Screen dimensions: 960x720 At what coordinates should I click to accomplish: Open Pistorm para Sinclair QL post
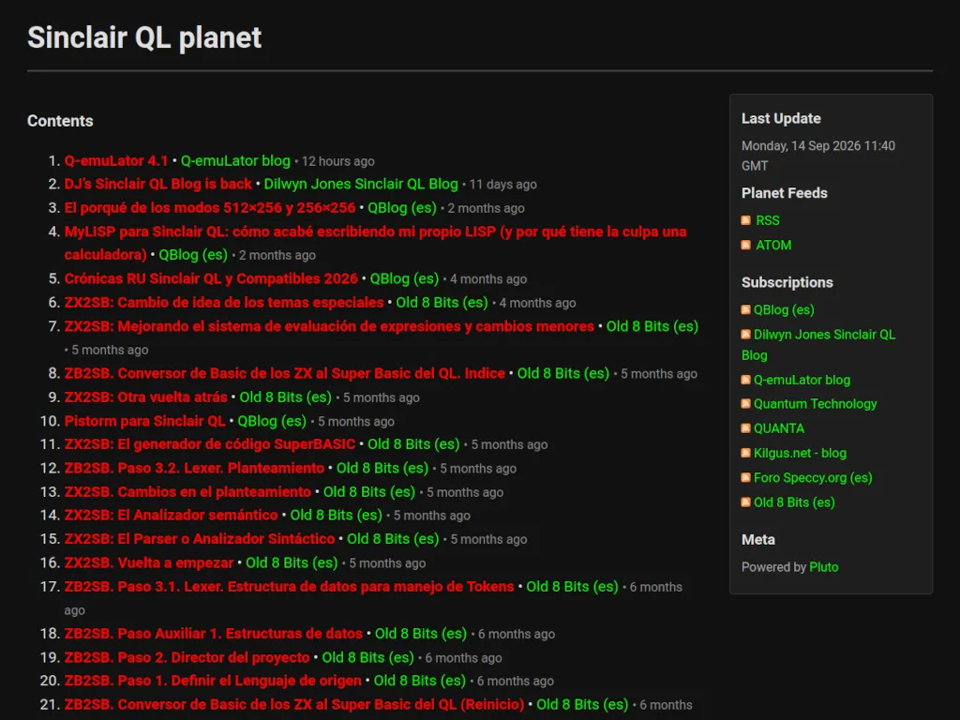(x=145, y=421)
